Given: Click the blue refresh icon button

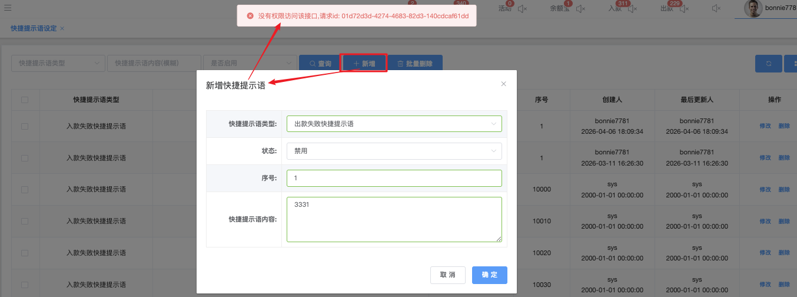Looking at the screenshot, I should tap(768, 64).
